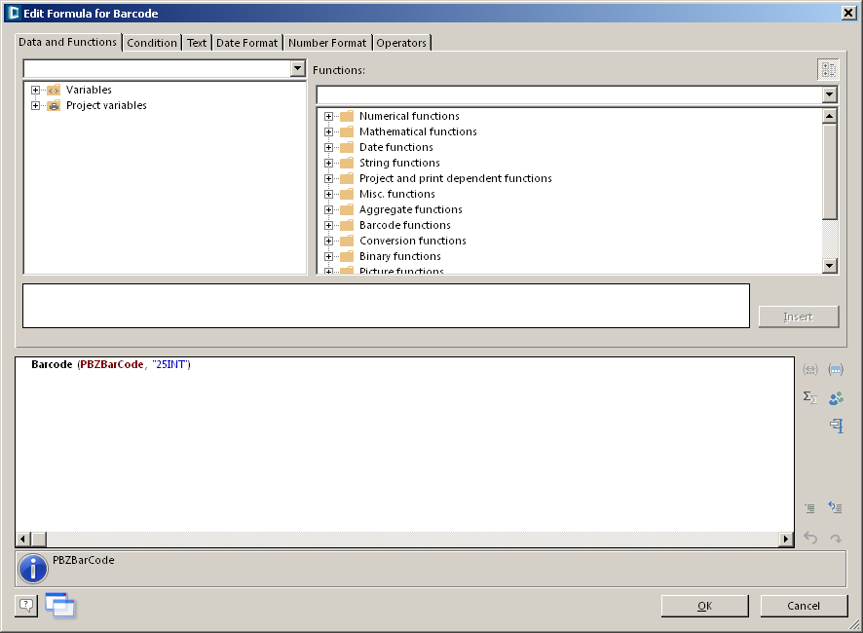Open the variables filter dropdown
The height and width of the screenshot is (633, 863).
[298, 69]
